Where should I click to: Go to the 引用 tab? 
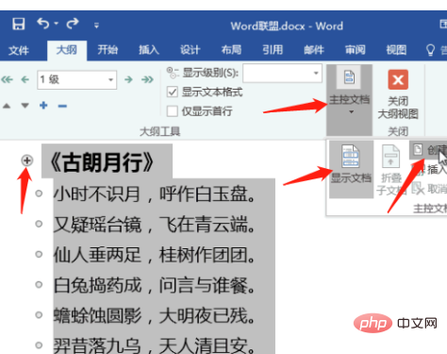click(x=273, y=50)
